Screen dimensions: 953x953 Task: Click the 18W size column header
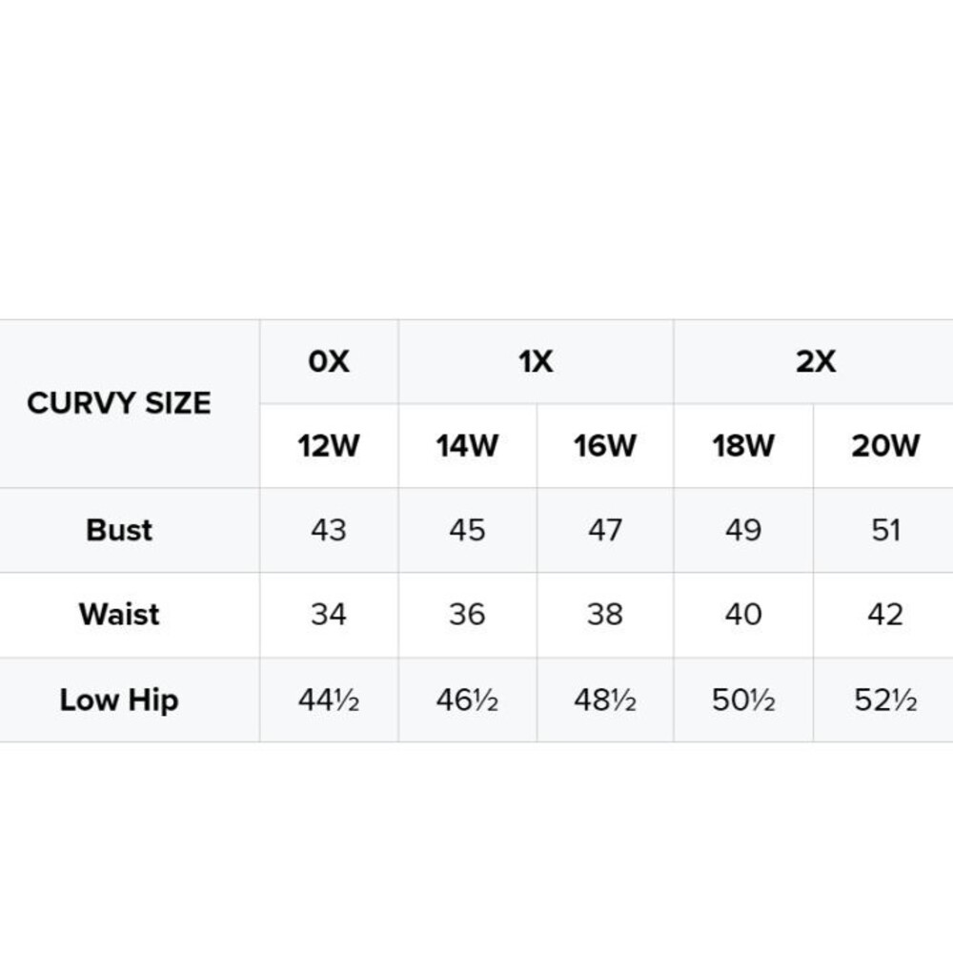[x=743, y=445]
